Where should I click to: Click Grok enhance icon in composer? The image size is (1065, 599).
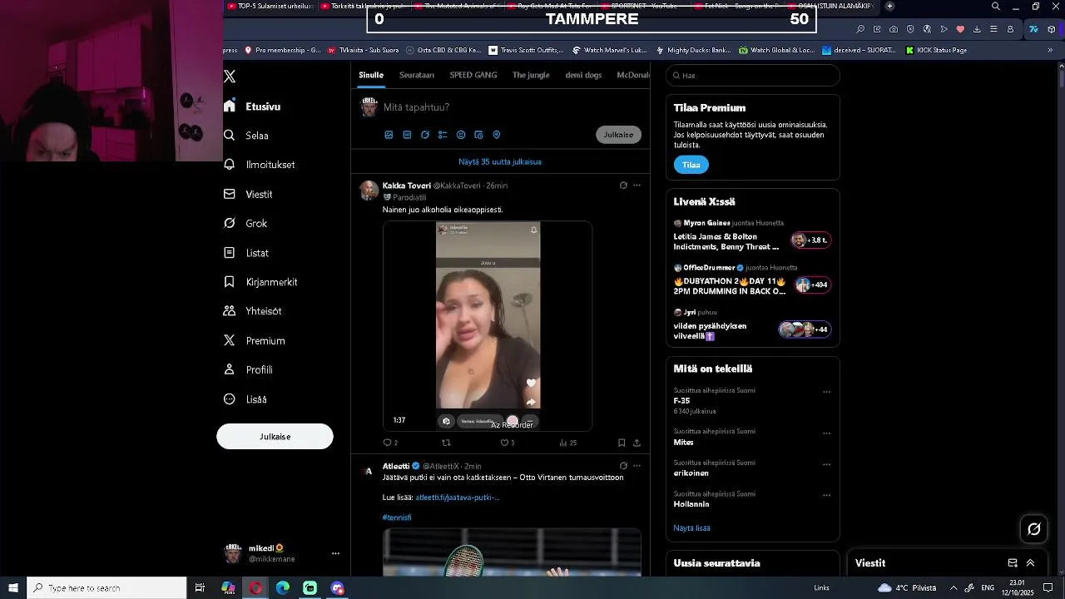coord(425,135)
